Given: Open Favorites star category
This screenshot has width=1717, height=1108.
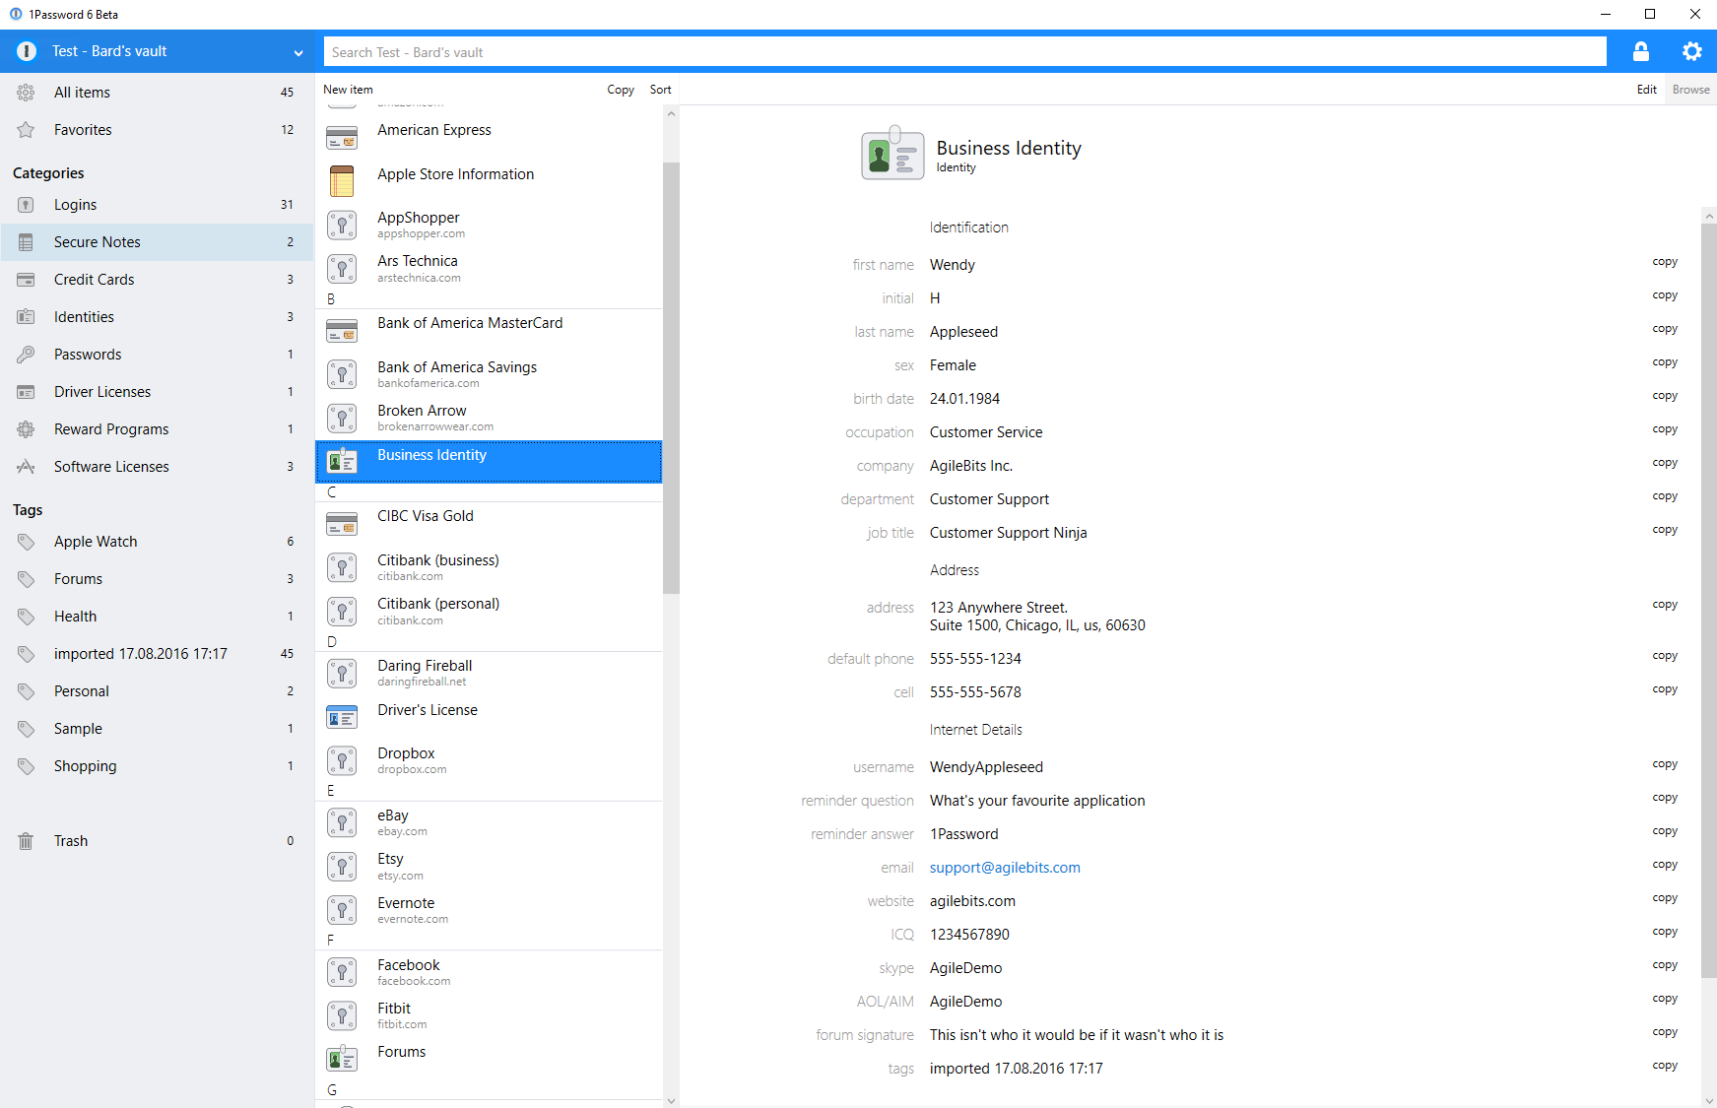Looking at the screenshot, I should [158, 130].
